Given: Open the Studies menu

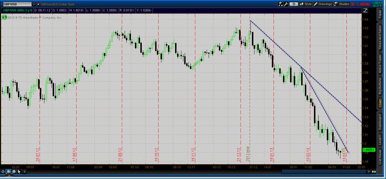Looking at the screenshot, I should [342, 4].
